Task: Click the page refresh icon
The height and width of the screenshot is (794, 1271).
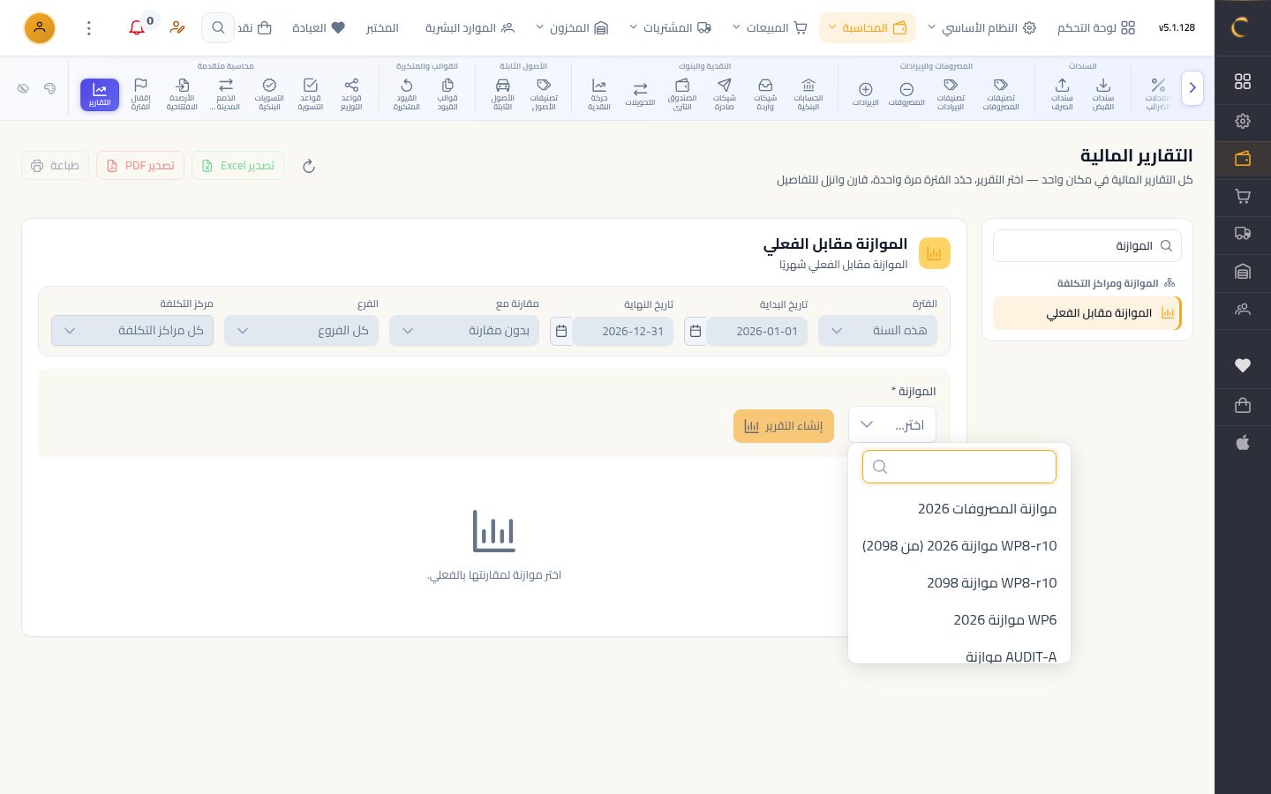Action: (309, 166)
